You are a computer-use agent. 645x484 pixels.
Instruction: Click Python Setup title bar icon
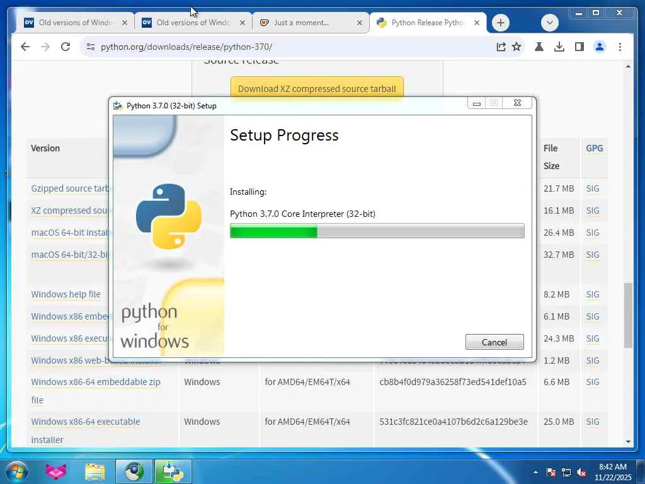[x=118, y=106]
